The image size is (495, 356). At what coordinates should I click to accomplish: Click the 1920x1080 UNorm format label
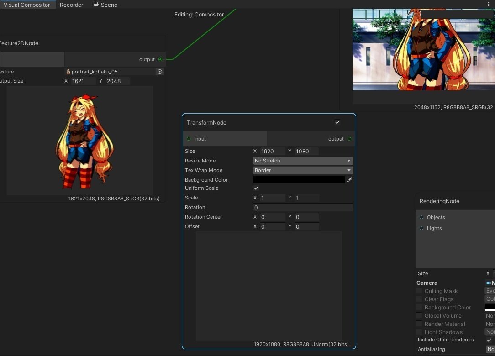[x=301, y=344]
